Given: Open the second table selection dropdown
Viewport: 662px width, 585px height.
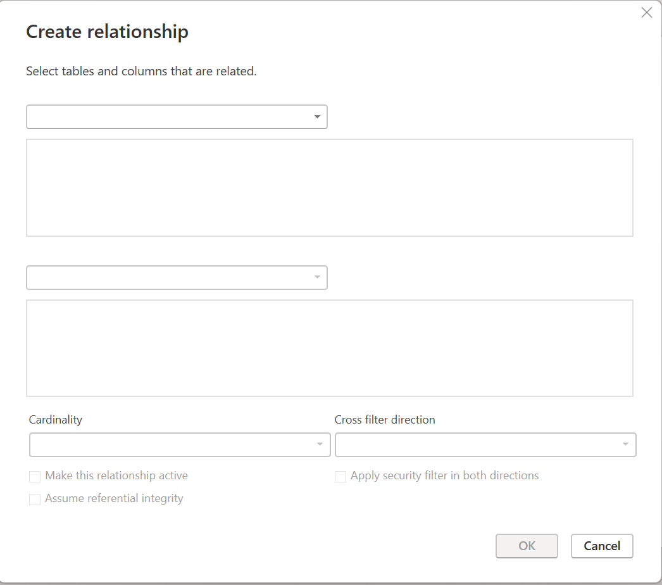Looking at the screenshot, I should [177, 277].
